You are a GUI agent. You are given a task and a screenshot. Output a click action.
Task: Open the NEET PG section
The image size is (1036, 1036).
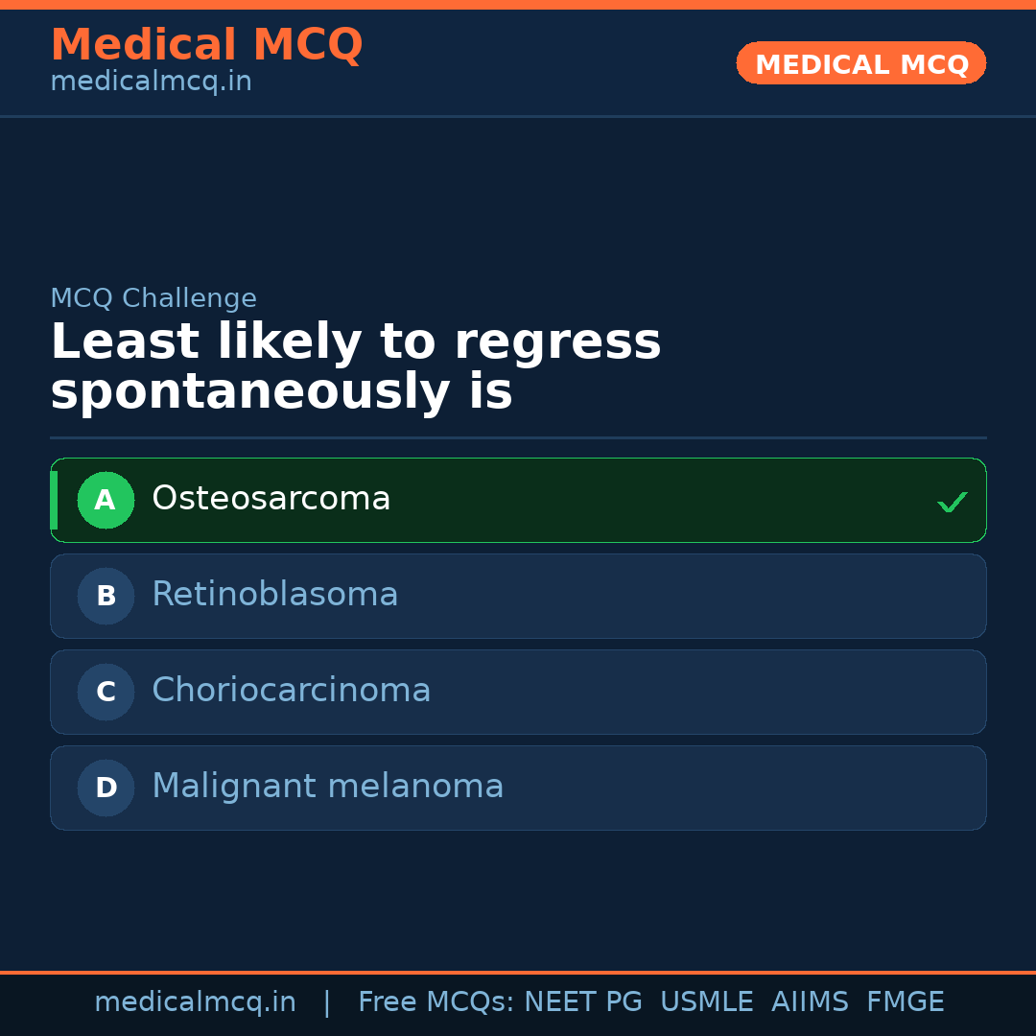point(582,1001)
